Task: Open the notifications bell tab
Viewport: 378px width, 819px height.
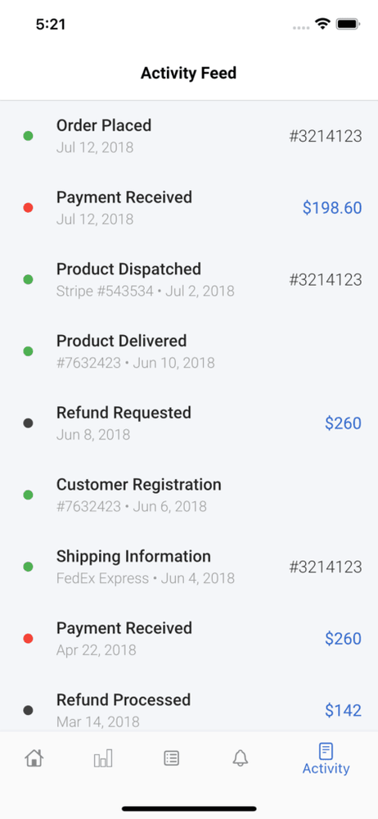Action: click(241, 758)
